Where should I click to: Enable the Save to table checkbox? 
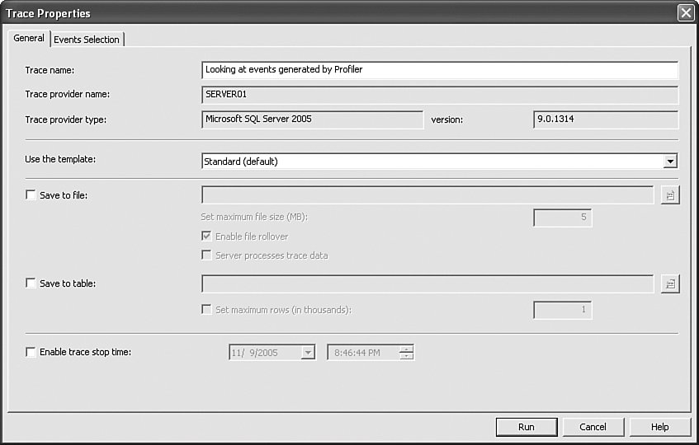[31, 283]
